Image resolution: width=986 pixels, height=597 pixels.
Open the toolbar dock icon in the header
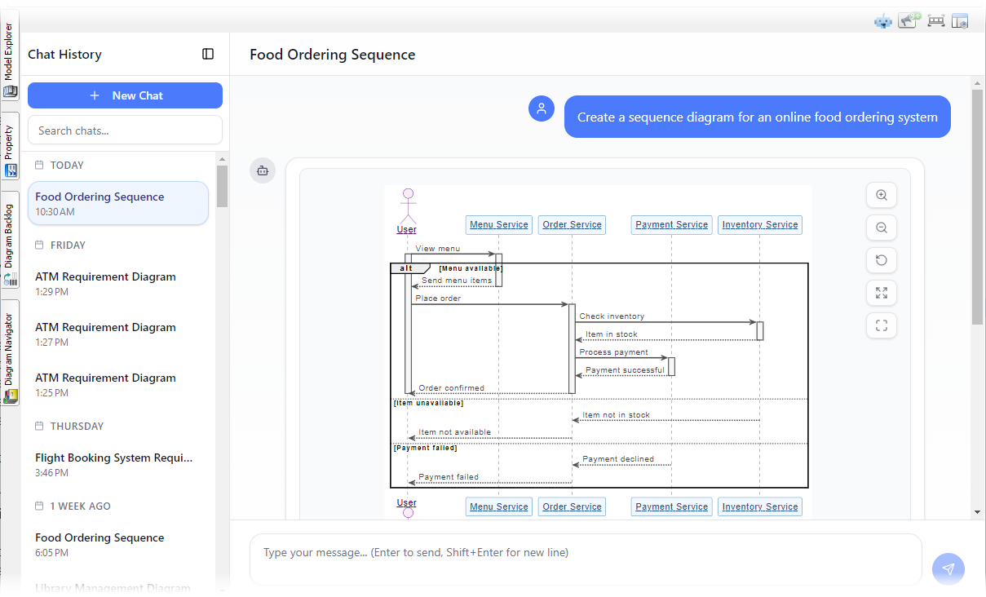(x=935, y=20)
